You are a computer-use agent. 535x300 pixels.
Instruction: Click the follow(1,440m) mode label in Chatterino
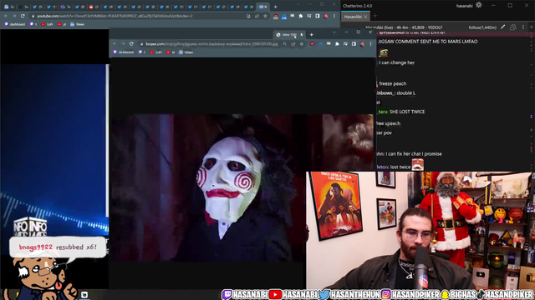(x=482, y=27)
